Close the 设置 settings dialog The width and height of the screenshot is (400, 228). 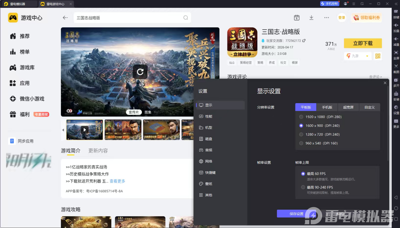[385, 83]
